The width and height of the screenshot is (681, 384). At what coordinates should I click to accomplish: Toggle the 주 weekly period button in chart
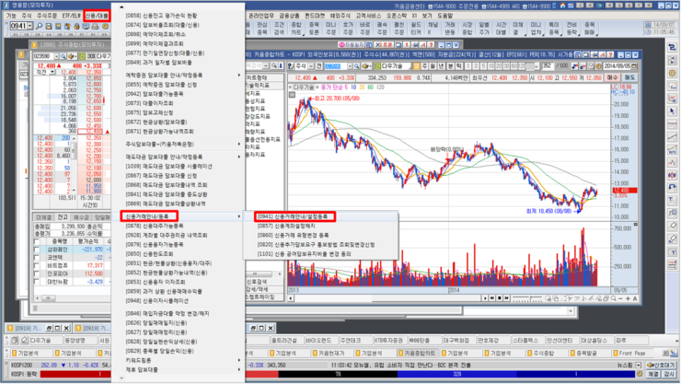425,66
